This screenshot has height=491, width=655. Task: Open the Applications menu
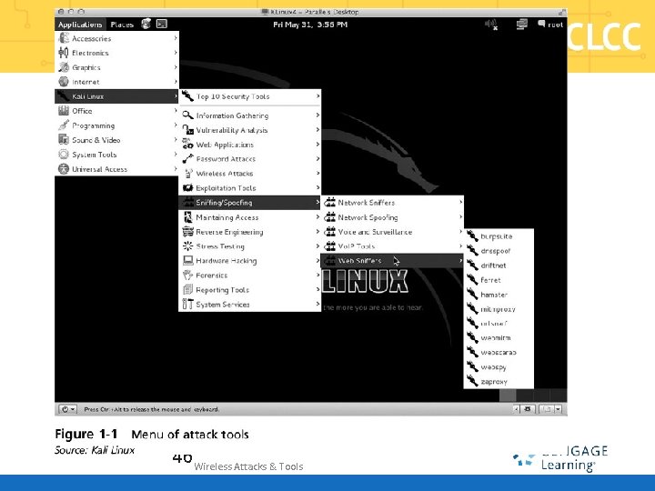click(80, 25)
